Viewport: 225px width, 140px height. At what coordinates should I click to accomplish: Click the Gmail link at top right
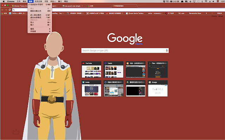(x=220, y=16)
